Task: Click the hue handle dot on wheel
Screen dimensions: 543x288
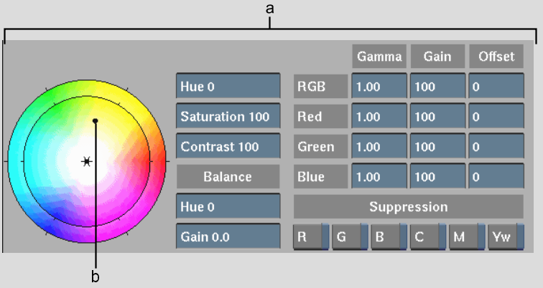Action: 95,121
